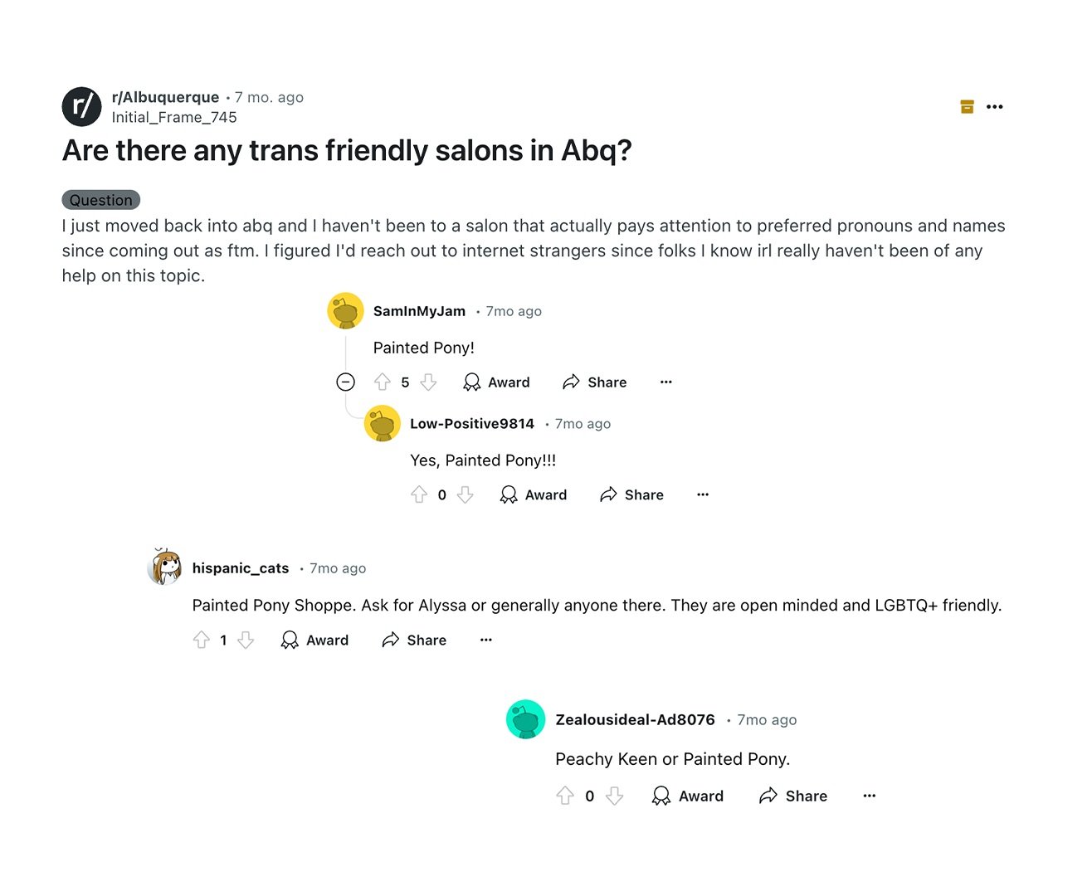The width and height of the screenshot is (1092, 896).
Task: Downvote SamInMyJam's comment
Action: point(428,382)
